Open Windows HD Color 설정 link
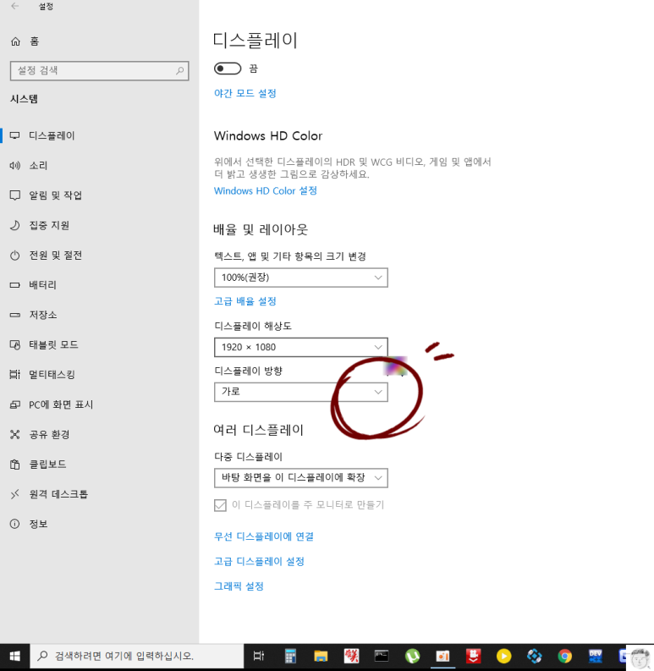This screenshot has height=671, width=654. pos(266,191)
